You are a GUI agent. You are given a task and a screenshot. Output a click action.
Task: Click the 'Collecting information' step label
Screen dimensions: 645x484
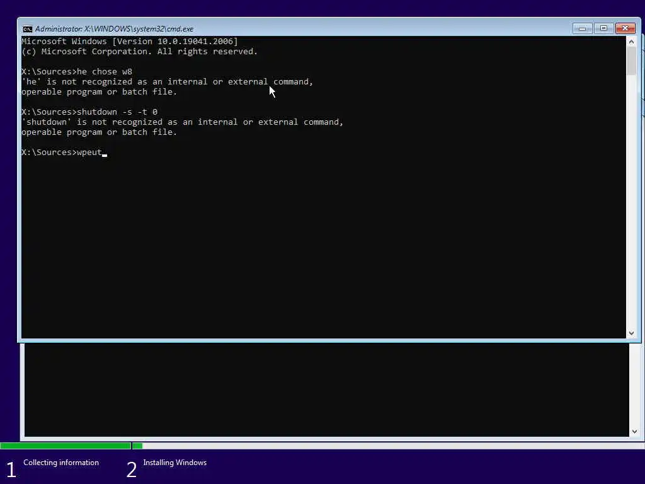click(x=61, y=463)
